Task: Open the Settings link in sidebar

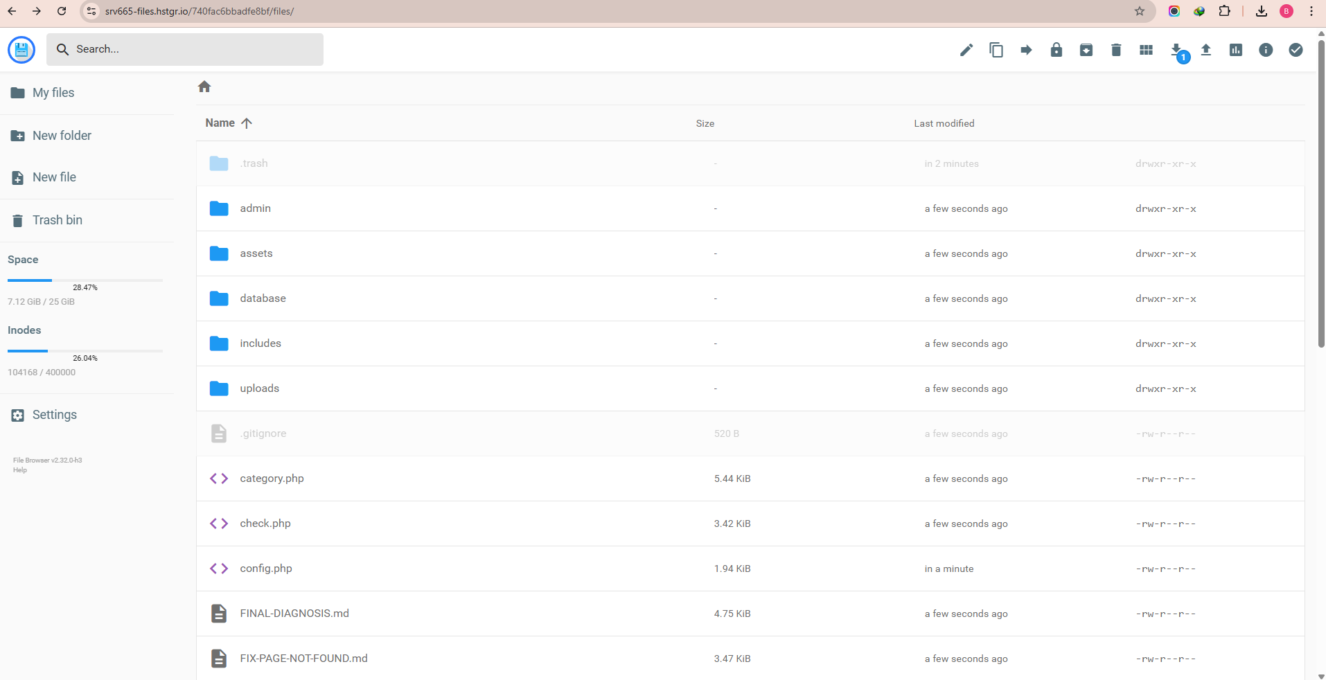Action: [54, 415]
